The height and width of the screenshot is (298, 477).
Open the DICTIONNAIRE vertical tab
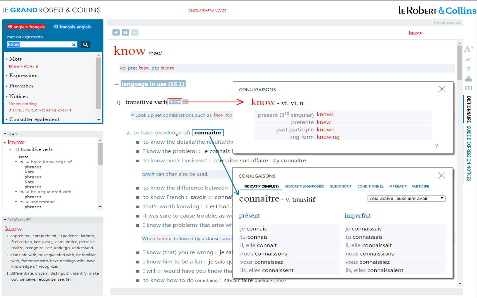click(x=469, y=110)
